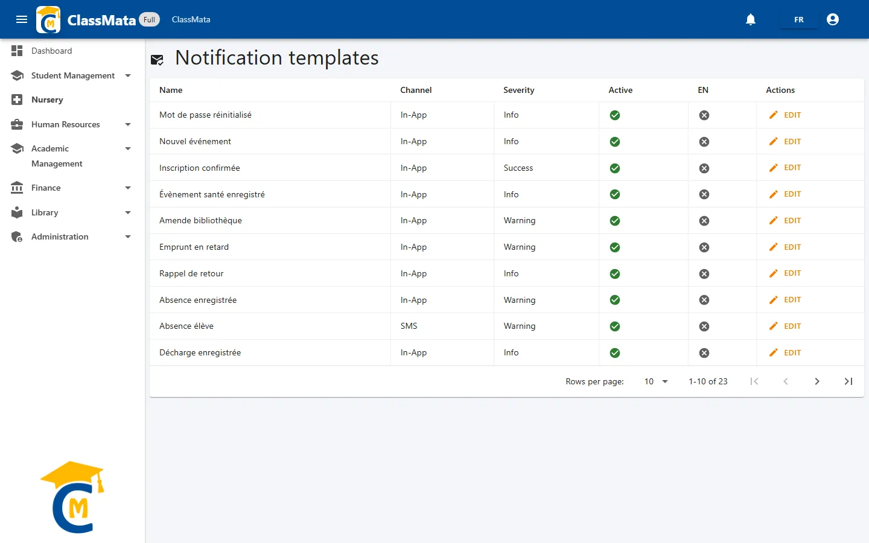Image resolution: width=869 pixels, height=543 pixels.
Task: Click the Dashboard grid icon
Action: (x=17, y=51)
